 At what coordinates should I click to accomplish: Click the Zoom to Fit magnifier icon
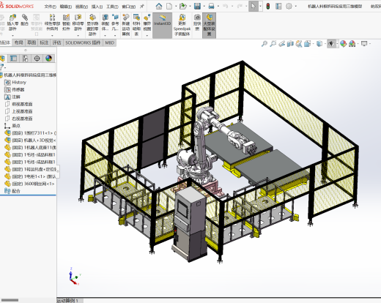264,44
